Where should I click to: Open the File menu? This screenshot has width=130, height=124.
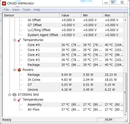[x=6, y=10]
